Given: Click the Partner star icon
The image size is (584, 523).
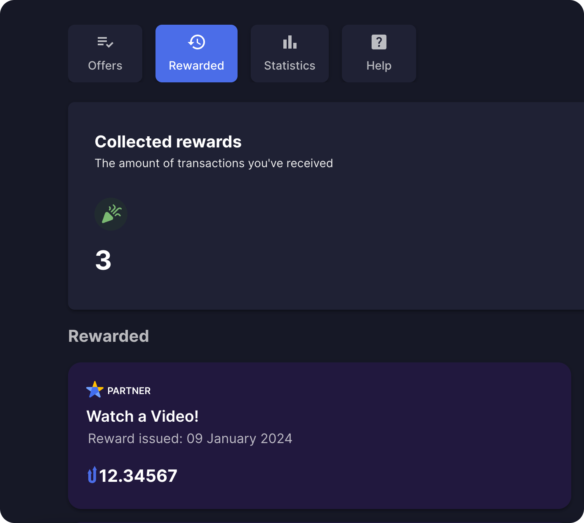Looking at the screenshot, I should [94, 390].
